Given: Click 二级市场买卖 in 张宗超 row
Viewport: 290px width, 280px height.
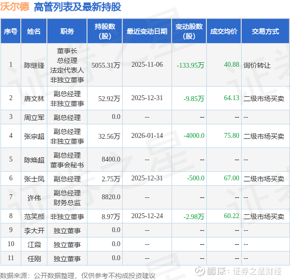Looking at the screenshot, I should pos(264,136).
